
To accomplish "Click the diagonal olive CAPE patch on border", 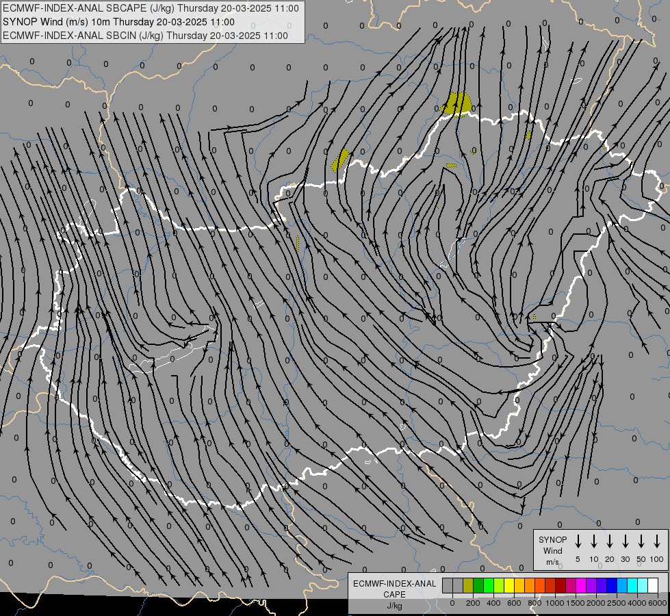I will tap(340, 160).
